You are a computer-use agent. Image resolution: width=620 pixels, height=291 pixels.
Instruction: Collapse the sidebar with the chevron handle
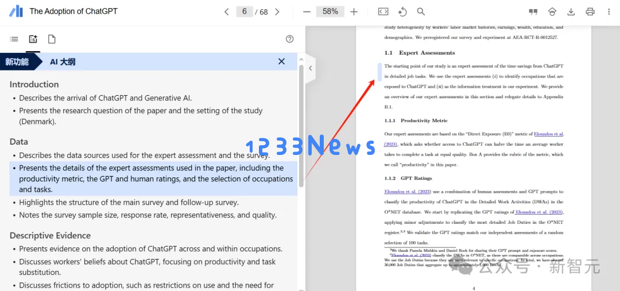(311, 68)
